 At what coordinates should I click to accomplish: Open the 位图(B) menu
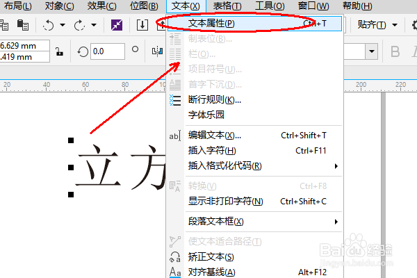144,6
